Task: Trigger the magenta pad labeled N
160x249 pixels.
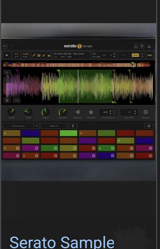Action: coord(30,148)
